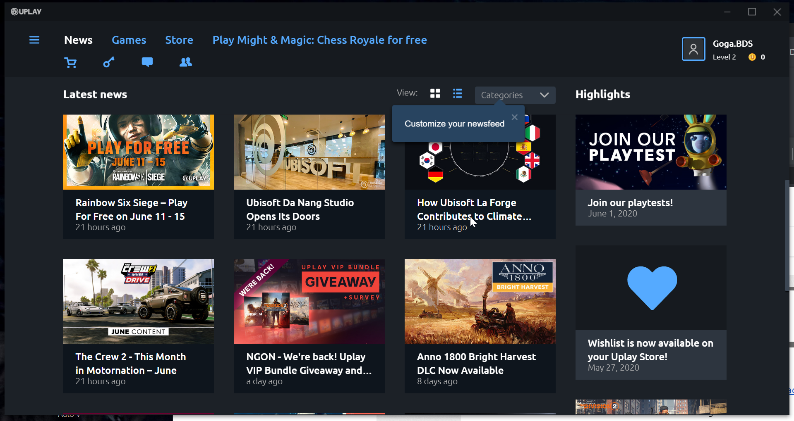Open the friends list icon
794x421 pixels.
[x=185, y=62]
